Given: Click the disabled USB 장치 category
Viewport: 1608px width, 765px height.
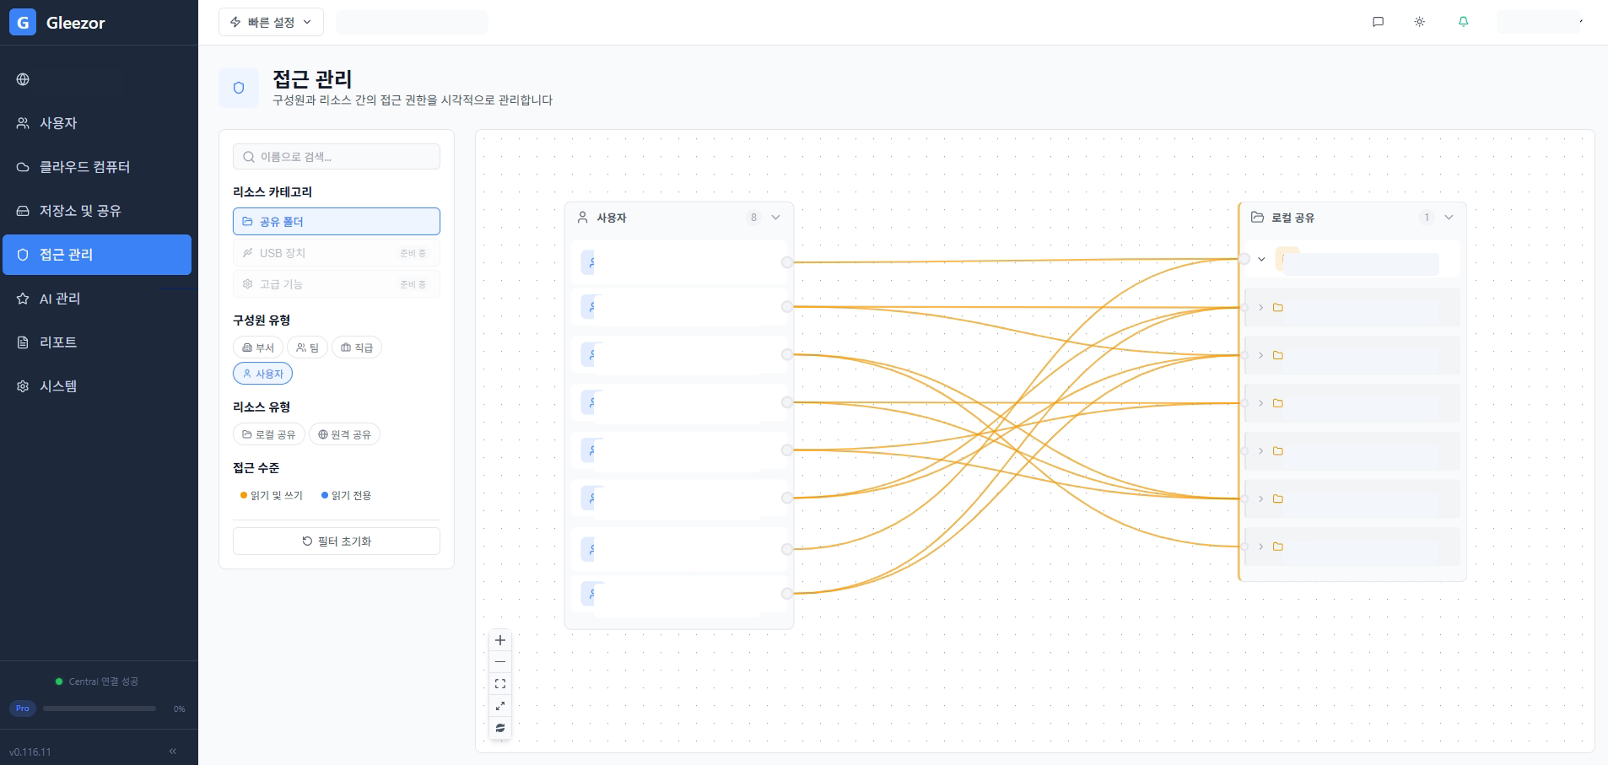Looking at the screenshot, I should coord(337,253).
